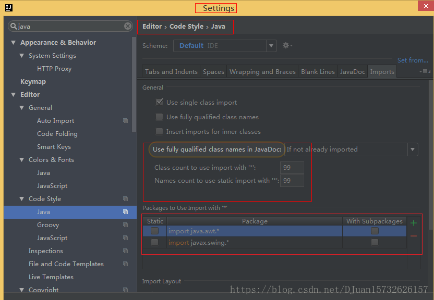Open Wrapping and Braces tab
The image size is (434, 300).
pos(262,71)
